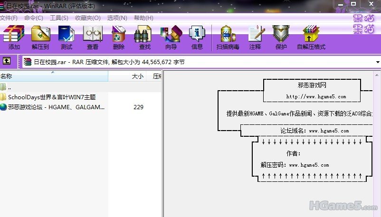Image resolution: width=381 pixels, height=217 pixels.
Task: Open the 文件(F) menu
Action: [9, 18]
